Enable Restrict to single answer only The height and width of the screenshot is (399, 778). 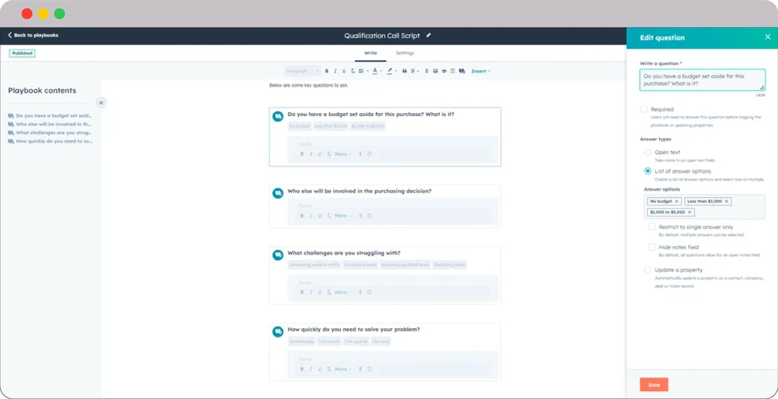click(652, 226)
